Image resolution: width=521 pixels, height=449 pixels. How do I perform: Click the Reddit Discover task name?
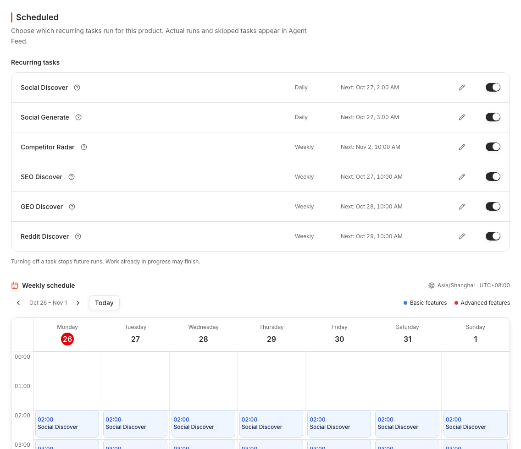(x=45, y=236)
